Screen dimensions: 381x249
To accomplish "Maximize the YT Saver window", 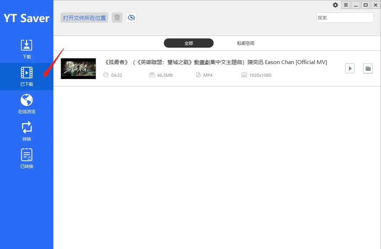I will (x=365, y=5).
